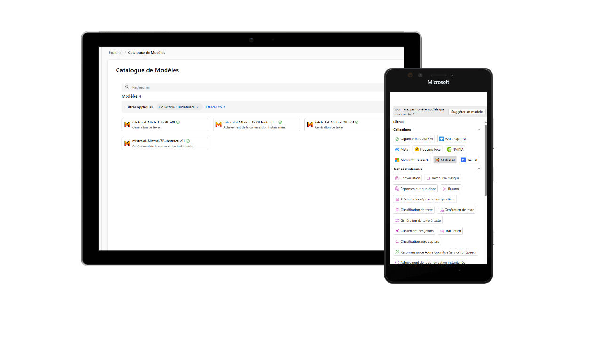Image resolution: width=602 pixels, height=338 pixels.
Task: Click the Mistral logo on mistralai-Mixtral-8x7B-v01 card
Action: [127, 124]
